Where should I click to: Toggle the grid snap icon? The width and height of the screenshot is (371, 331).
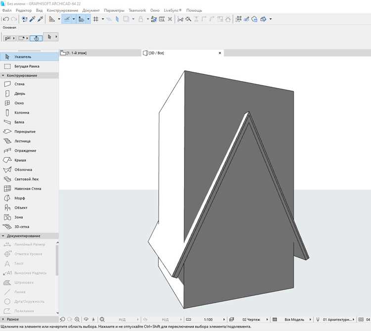pyautogui.click(x=96, y=19)
